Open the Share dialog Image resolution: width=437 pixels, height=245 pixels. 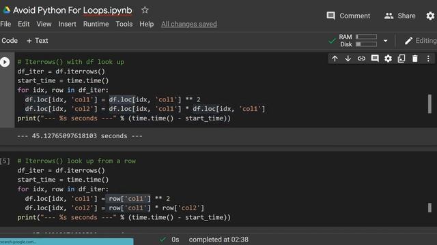[399, 16]
